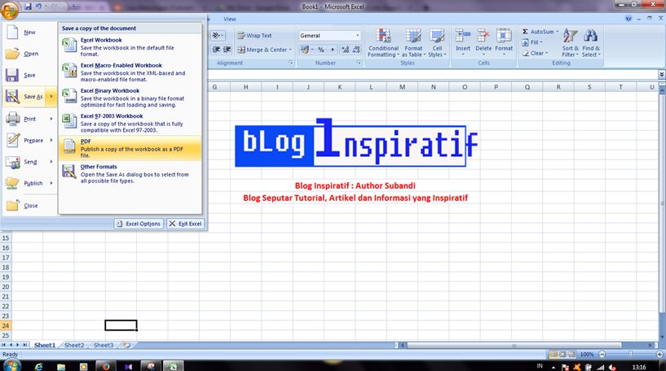The width and height of the screenshot is (666, 371).
Task: Open Alignment dialog launcher
Action: pos(291,63)
